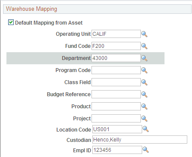Click the Fund Code label
This screenshot has height=157, width=192.
tap(78, 46)
